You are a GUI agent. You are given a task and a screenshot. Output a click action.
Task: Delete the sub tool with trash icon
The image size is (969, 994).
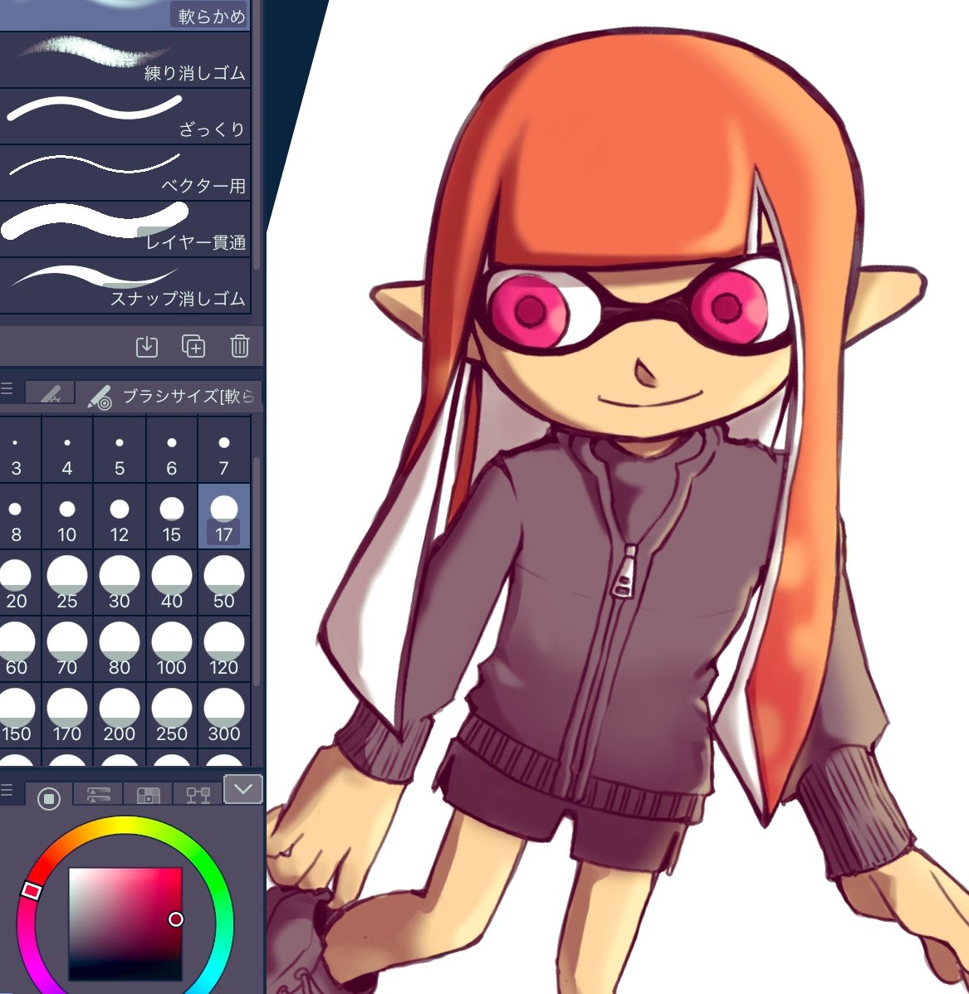click(239, 346)
